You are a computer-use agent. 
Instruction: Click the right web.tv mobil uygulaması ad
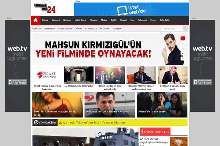[x=202, y=66]
